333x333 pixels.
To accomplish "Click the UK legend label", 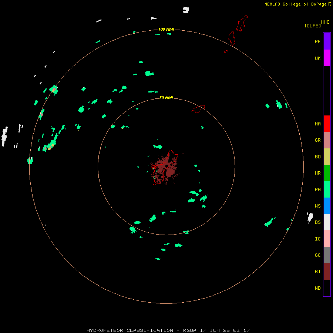I will [x=317, y=58].
